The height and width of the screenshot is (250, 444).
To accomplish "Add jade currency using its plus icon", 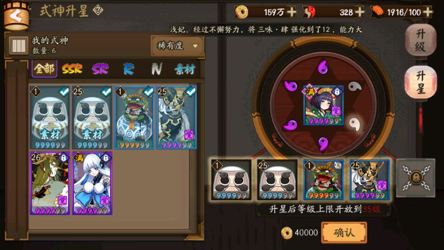I will pyautogui.click(x=360, y=12).
